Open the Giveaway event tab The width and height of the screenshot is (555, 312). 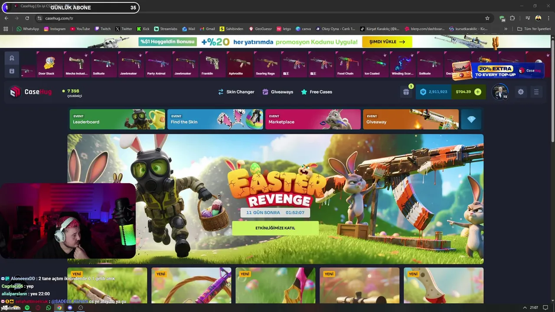(411, 119)
